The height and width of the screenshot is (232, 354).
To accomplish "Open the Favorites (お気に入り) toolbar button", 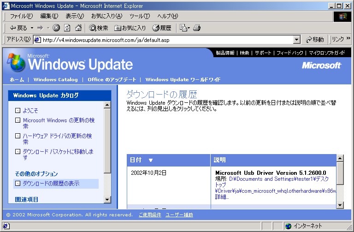I will tap(130, 28).
